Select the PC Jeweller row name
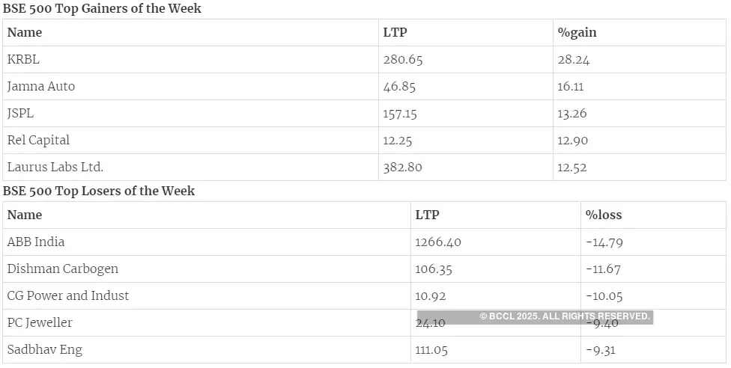 [x=40, y=323]
